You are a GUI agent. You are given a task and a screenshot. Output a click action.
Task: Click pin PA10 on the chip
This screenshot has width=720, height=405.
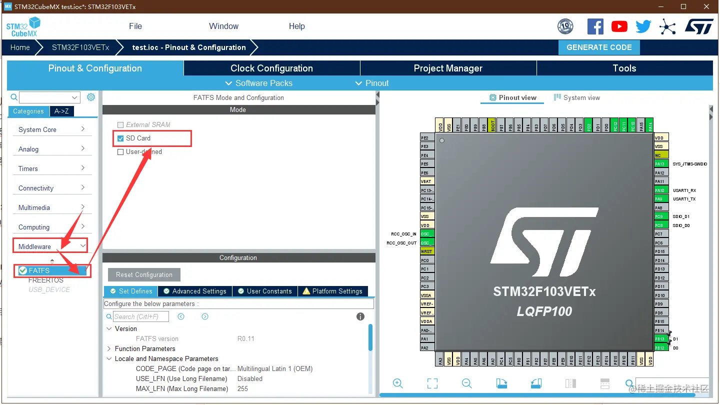661,190
